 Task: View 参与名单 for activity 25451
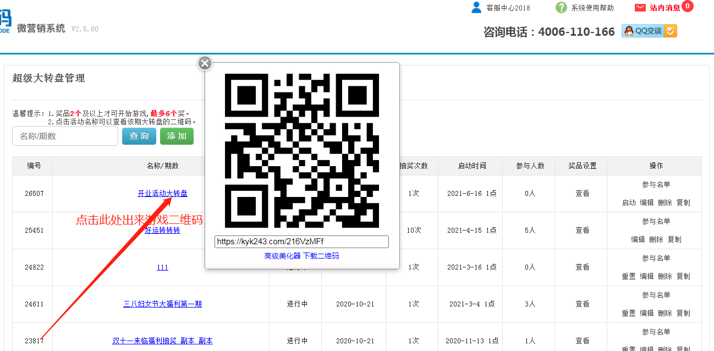tap(656, 221)
